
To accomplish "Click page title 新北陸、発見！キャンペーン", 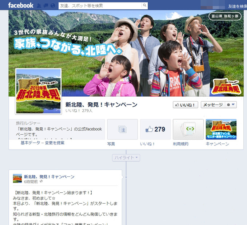I will point(101,105).
